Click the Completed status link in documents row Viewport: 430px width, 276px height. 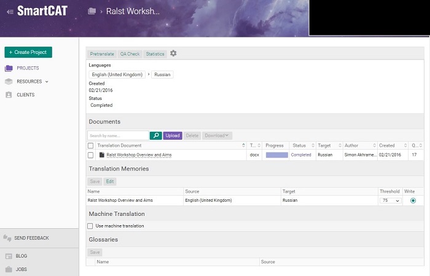[x=301, y=155]
